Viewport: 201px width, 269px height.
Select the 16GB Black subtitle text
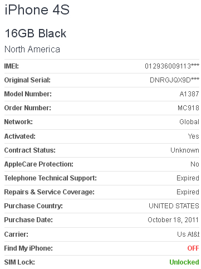pyautogui.click(x=36, y=33)
